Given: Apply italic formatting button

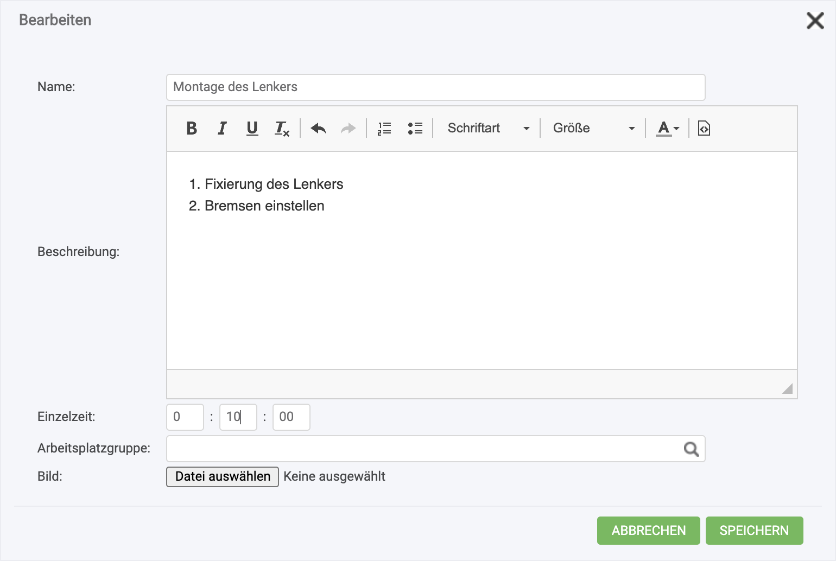Looking at the screenshot, I should pyautogui.click(x=222, y=129).
